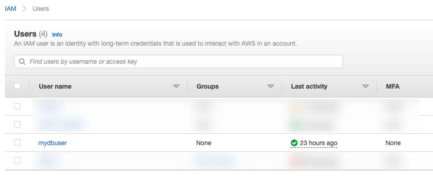This screenshot has height=184, width=433.
Task: Click the Users breadcrumb item
Action: [41, 9]
